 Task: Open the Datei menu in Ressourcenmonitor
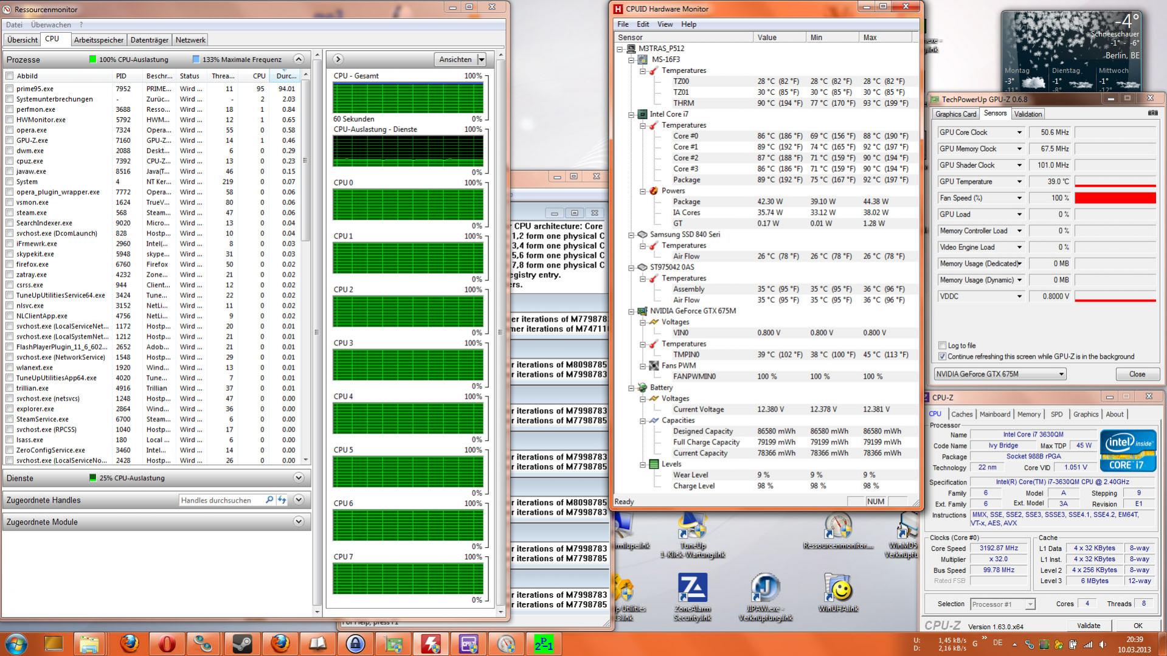point(14,25)
